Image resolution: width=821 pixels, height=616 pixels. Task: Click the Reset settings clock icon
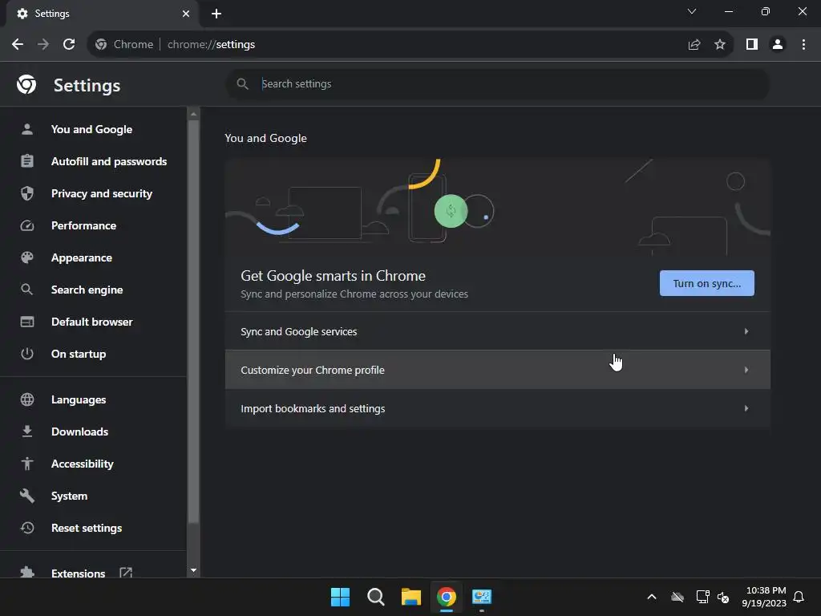tap(27, 528)
